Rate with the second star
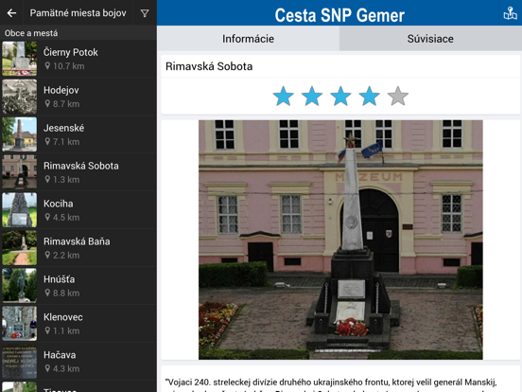This screenshot has width=522, height=392. 312,96
